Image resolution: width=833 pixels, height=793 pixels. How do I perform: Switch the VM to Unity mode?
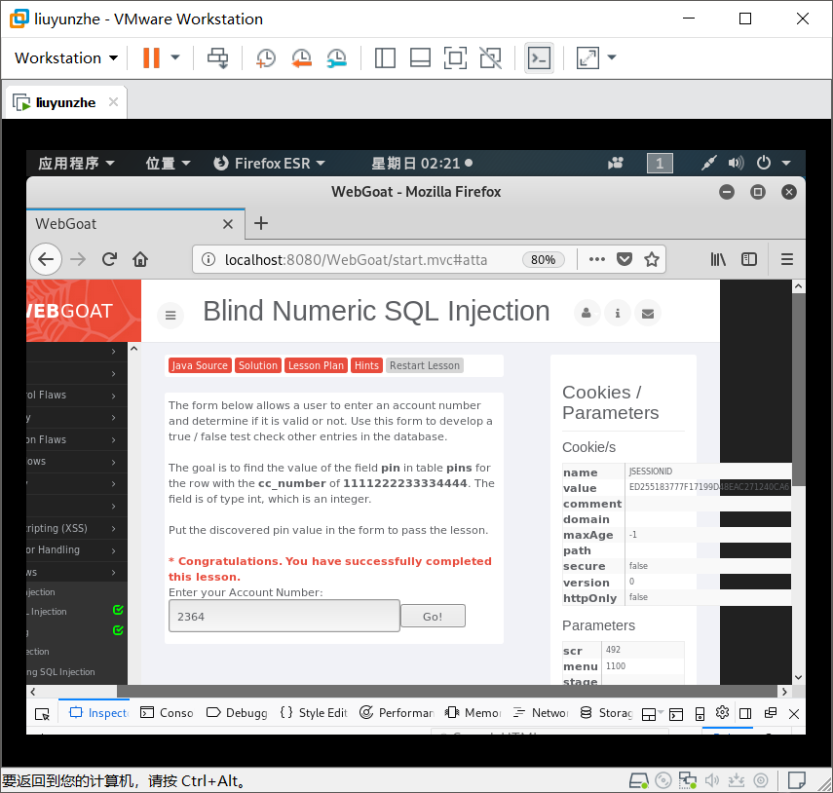[x=490, y=57]
